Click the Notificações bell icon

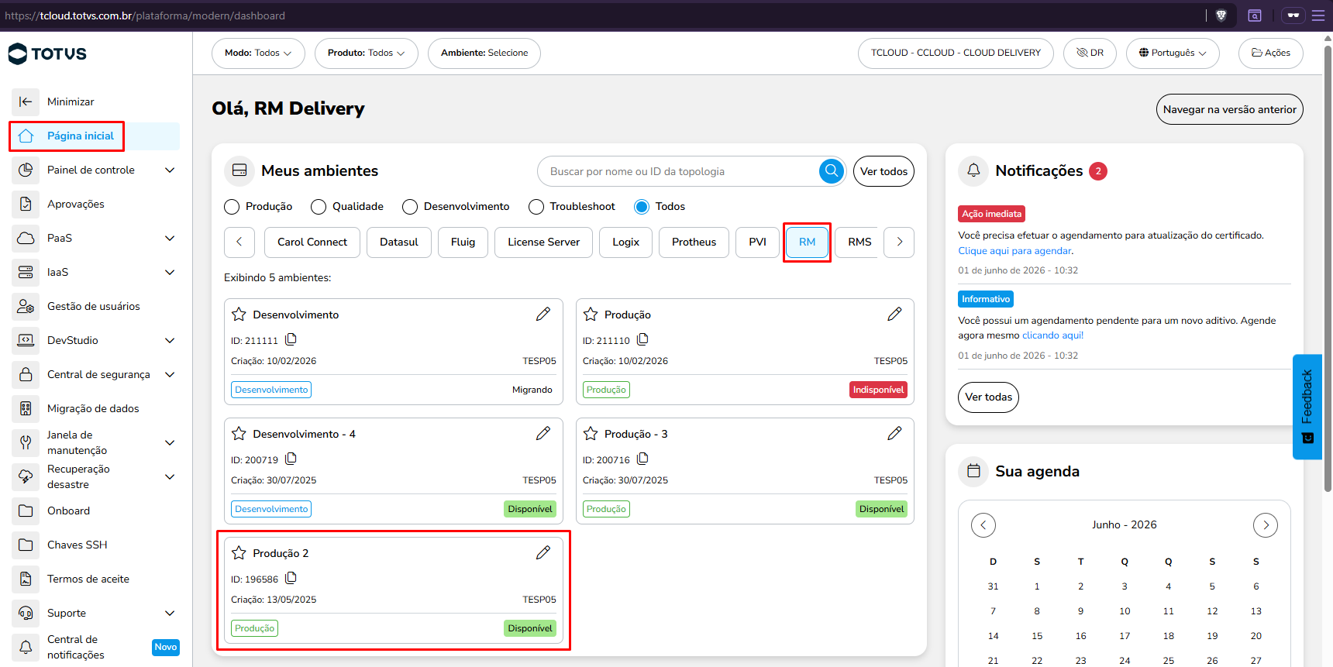(x=973, y=170)
